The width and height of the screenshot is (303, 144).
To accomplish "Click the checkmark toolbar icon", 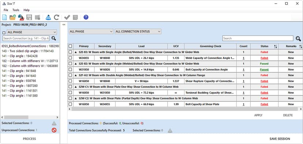I will pyautogui.click(x=67, y=18).
